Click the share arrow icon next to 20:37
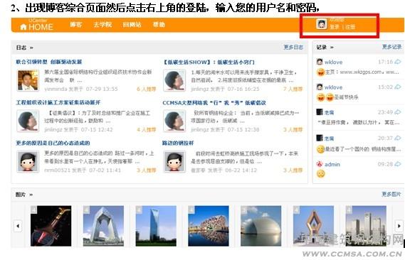The height and width of the screenshot is (260, 405). point(398,138)
